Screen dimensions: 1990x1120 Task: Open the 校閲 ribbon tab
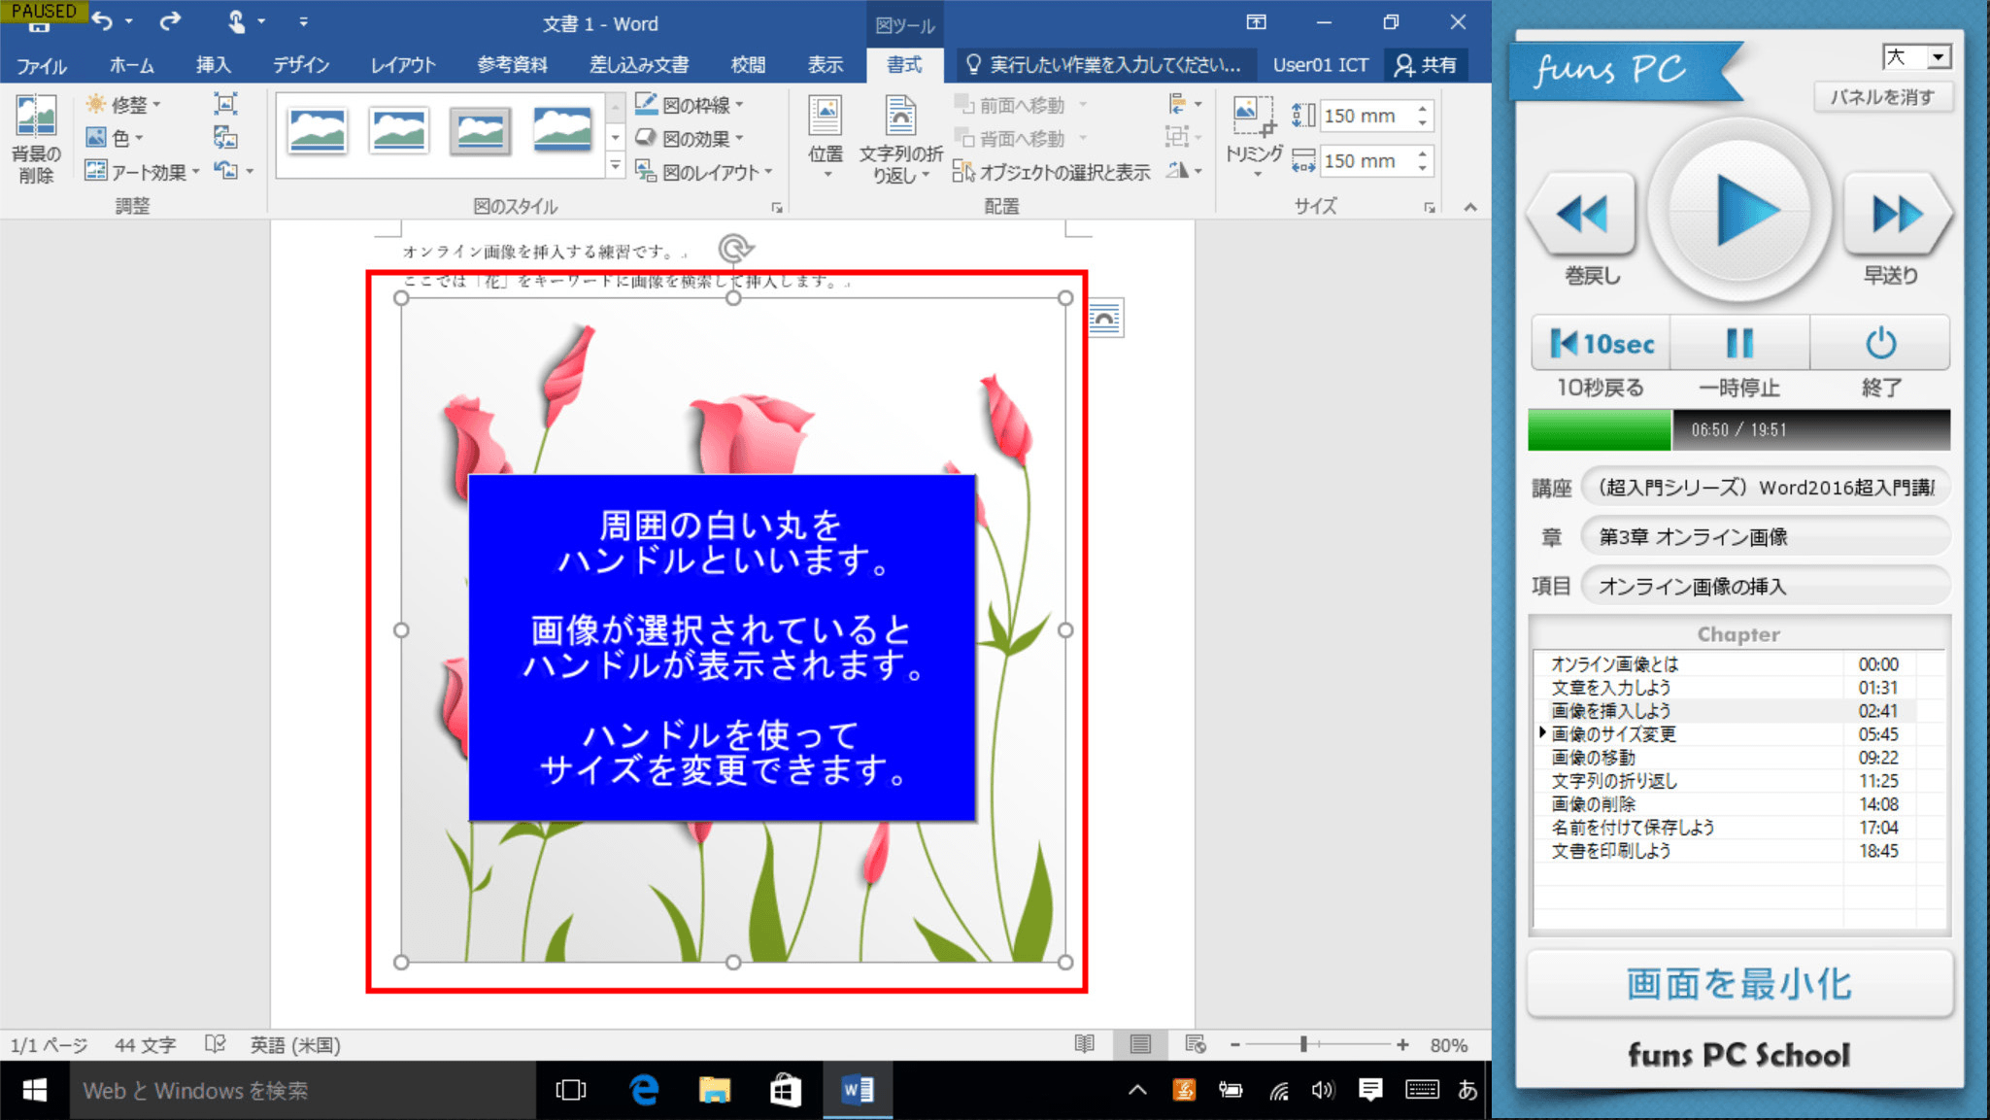747,65
